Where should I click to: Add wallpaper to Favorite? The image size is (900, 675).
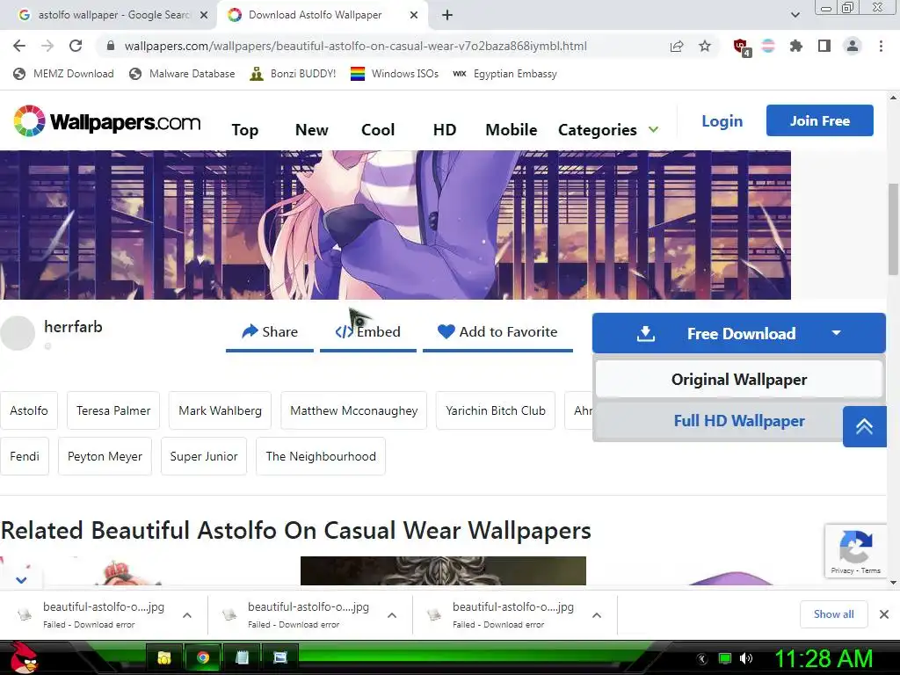497,332
